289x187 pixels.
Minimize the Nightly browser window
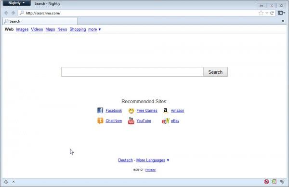(261, 5)
